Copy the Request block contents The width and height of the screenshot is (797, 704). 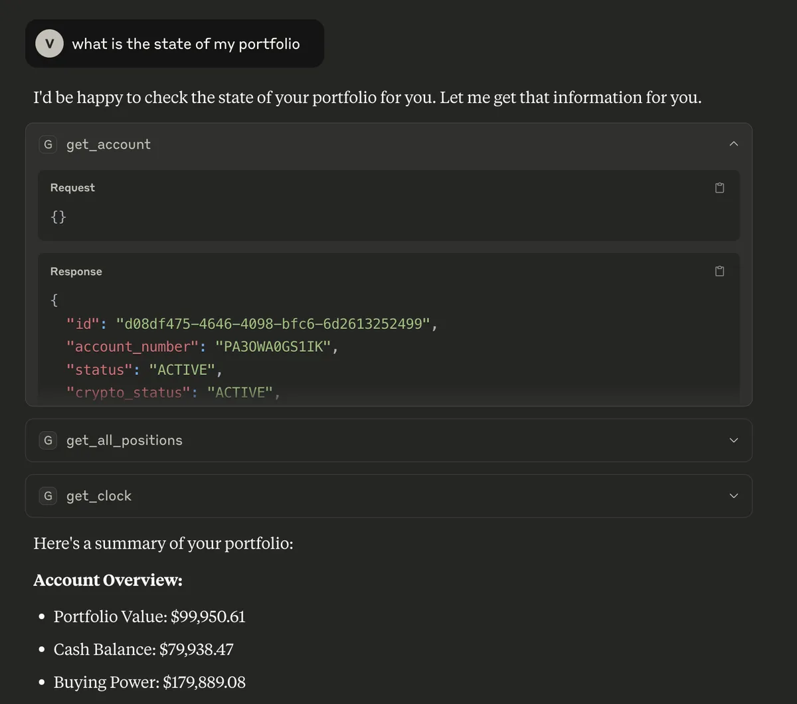[x=719, y=188]
